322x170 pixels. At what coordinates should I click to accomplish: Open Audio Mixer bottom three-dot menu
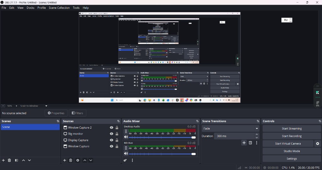point(132,160)
